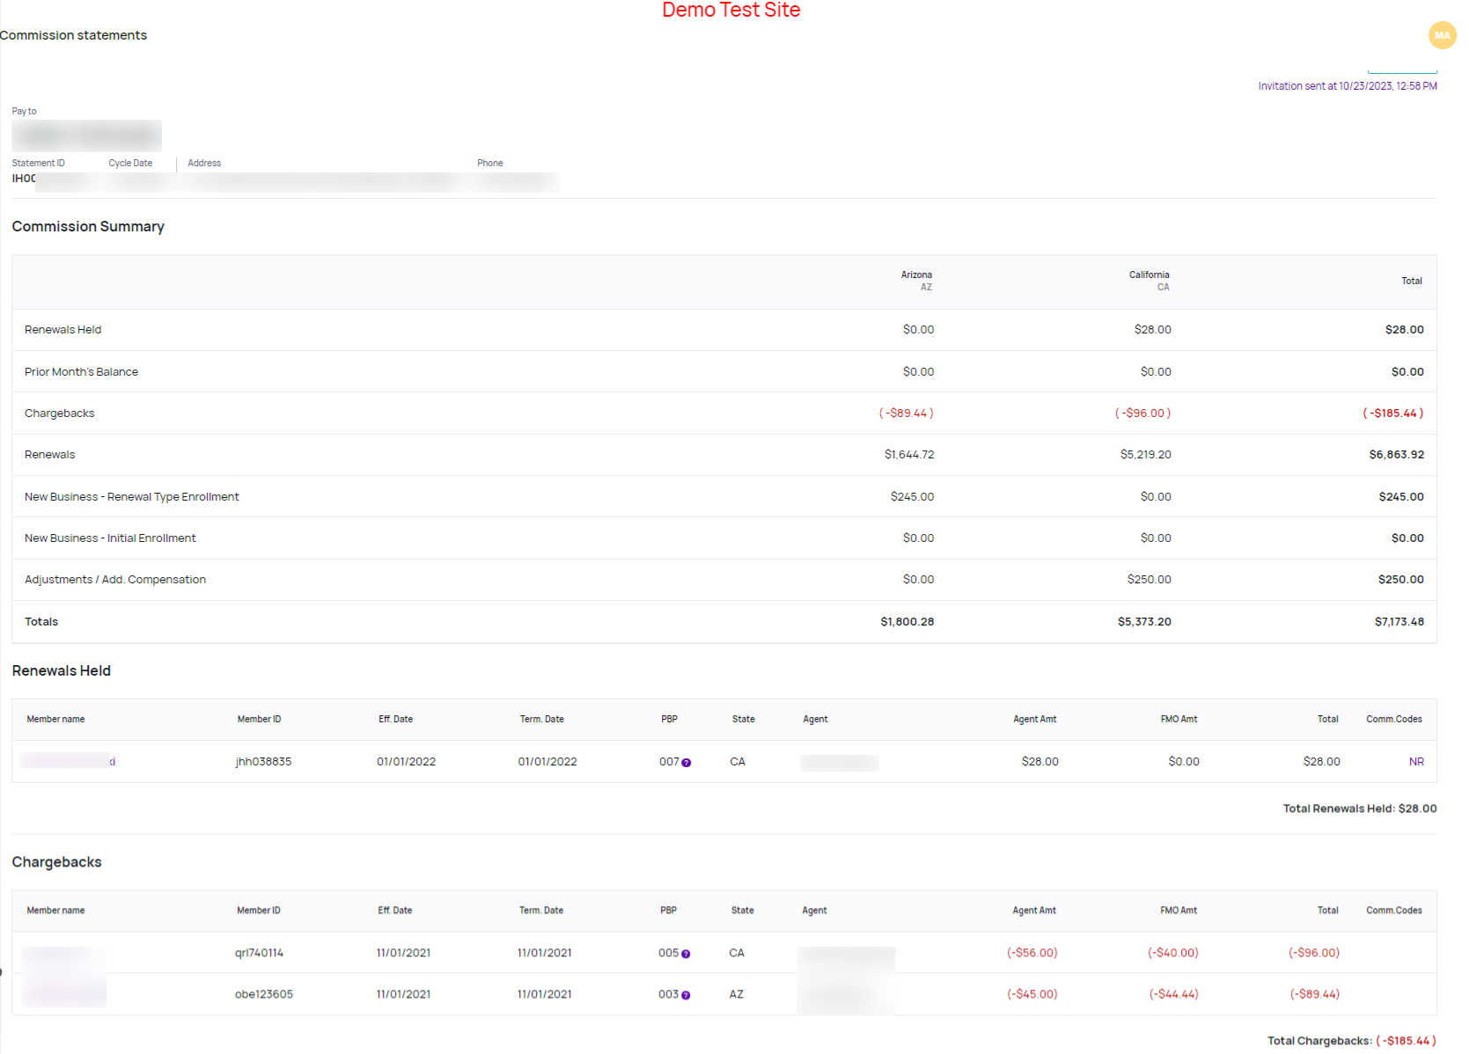The image size is (1469, 1054).
Task: Click member ID jhh038835
Action: pyautogui.click(x=263, y=762)
